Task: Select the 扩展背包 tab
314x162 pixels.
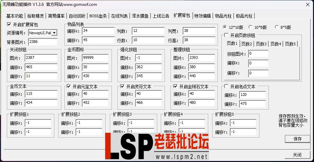Action: pyautogui.click(x=182, y=15)
